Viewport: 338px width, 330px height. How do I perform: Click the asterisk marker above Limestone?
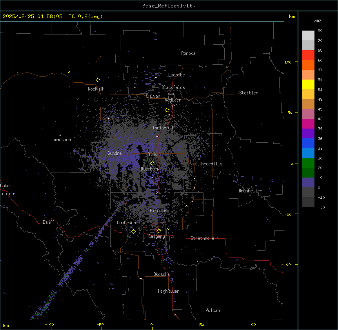[60, 136]
